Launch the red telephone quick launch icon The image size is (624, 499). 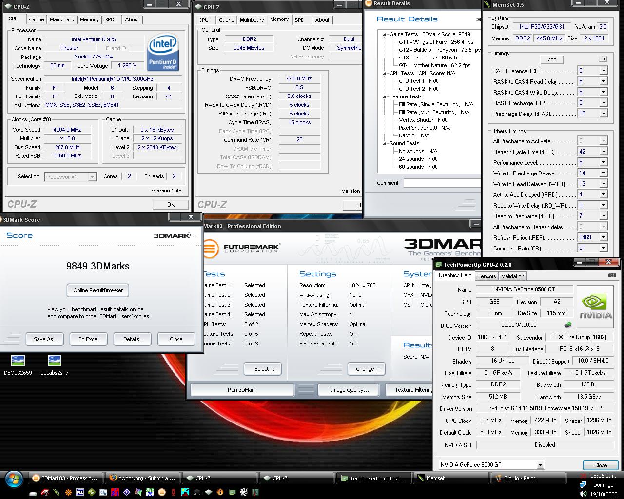(x=45, y=492)
